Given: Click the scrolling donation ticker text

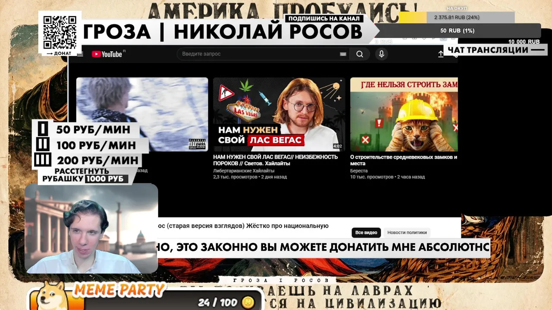Looking at the screenshot, I should point(324,247).
